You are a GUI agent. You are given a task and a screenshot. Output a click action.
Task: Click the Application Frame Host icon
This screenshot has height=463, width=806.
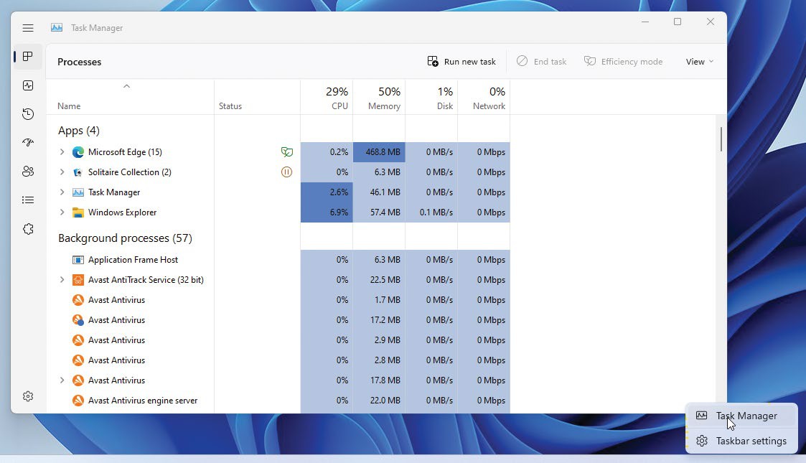pyautogui.click(x=78, y=260)
